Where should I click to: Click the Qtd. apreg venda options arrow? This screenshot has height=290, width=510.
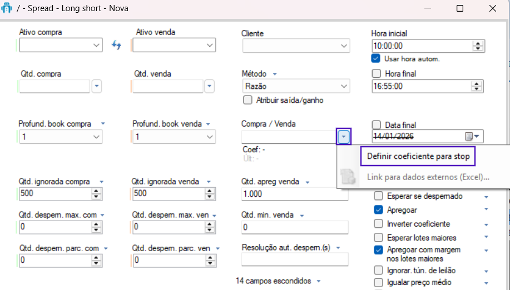point(307,182)
